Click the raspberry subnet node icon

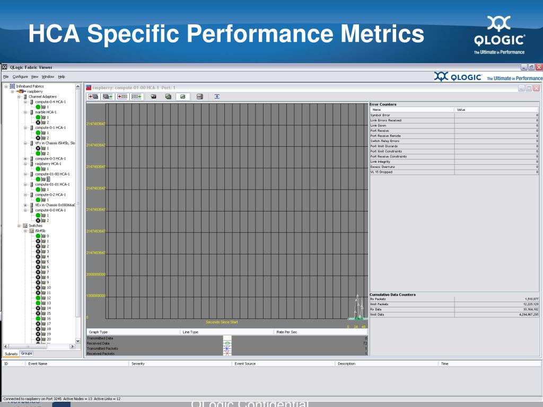point(21,91)
